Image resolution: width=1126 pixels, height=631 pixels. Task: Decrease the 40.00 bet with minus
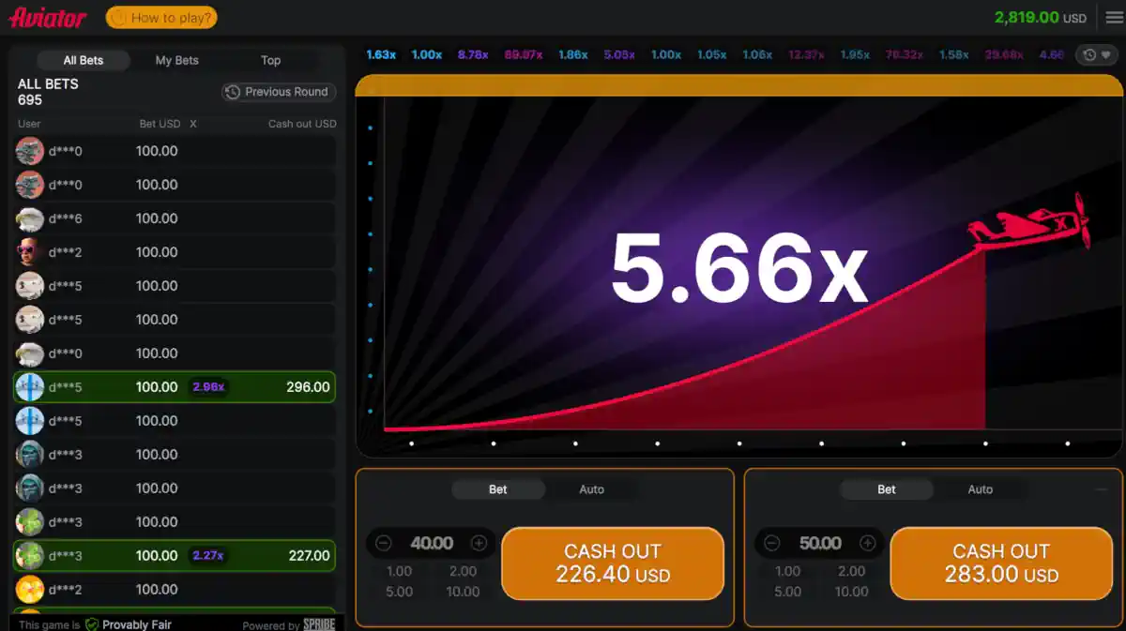click(x=384, y=543)
